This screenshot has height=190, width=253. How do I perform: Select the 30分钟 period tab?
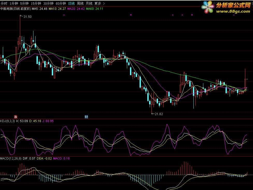tap(48, 3)
